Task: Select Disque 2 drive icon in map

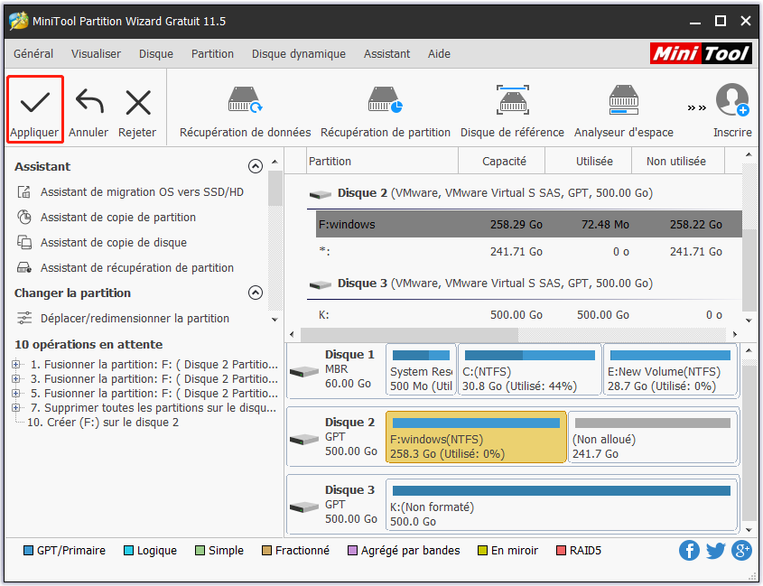Action: pyautogui.click(x=303, y=440)
